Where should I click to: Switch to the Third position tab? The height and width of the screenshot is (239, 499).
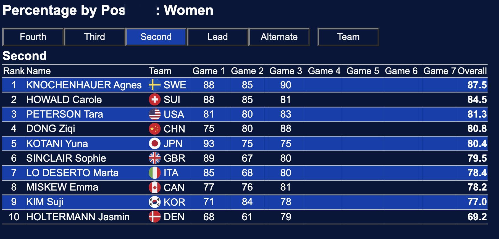coord(94,37)
